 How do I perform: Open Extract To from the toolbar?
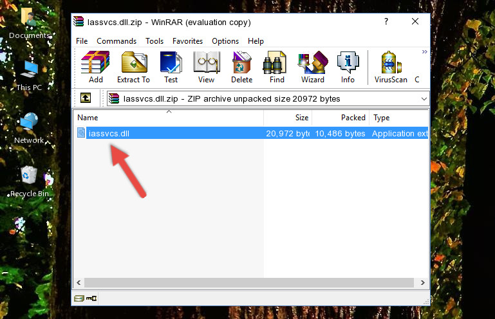point(133,67)
